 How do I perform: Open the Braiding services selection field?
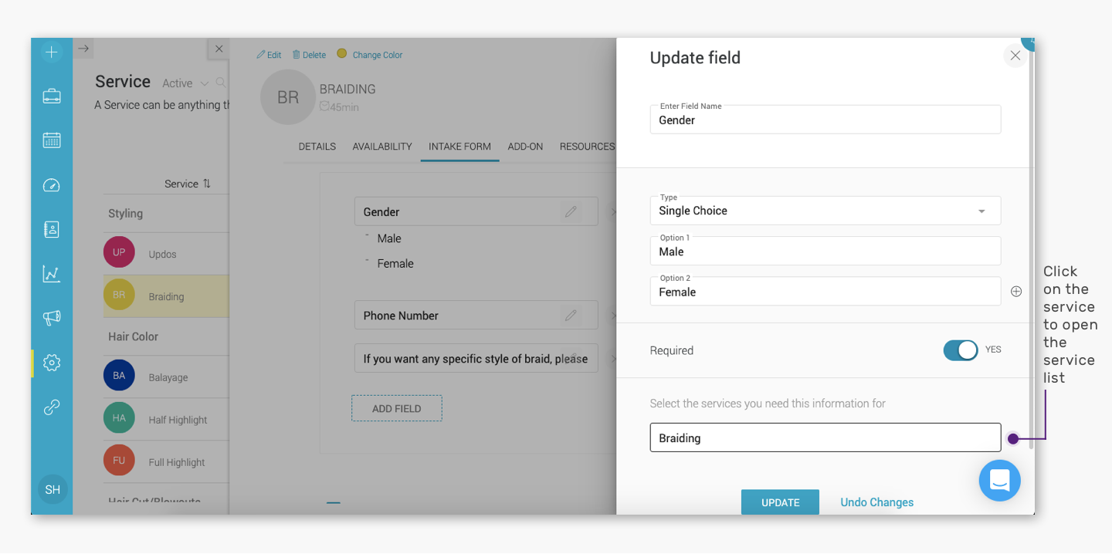826,437
